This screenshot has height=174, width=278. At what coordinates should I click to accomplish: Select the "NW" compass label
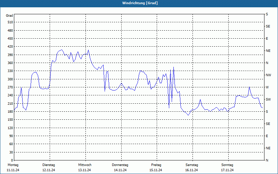268,75
